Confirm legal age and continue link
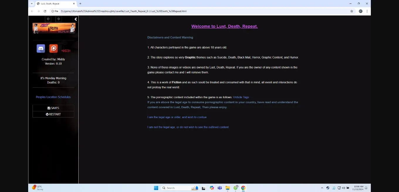The image size is (399, 192). (177, 117)
